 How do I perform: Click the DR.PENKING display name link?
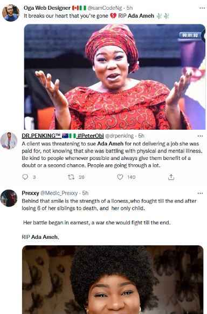41,136
